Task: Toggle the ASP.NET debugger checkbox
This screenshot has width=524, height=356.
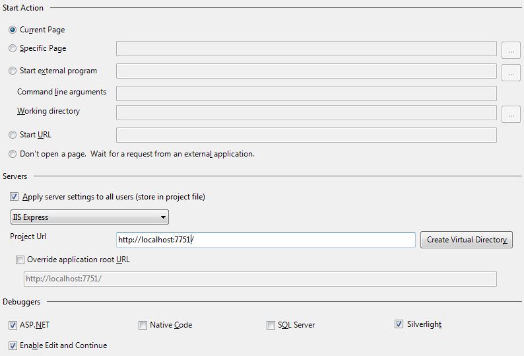Action: click(13, 325)
